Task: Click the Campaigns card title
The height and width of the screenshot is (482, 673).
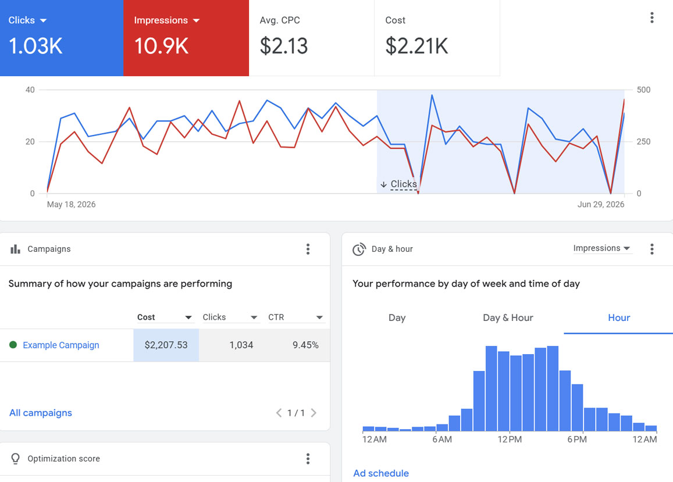Action: tap(49, 249)
